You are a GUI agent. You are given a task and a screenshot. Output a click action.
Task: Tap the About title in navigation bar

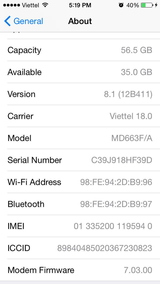tap(80, 21)
